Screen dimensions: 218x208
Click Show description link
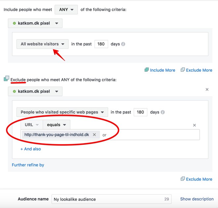click(197, 199)
